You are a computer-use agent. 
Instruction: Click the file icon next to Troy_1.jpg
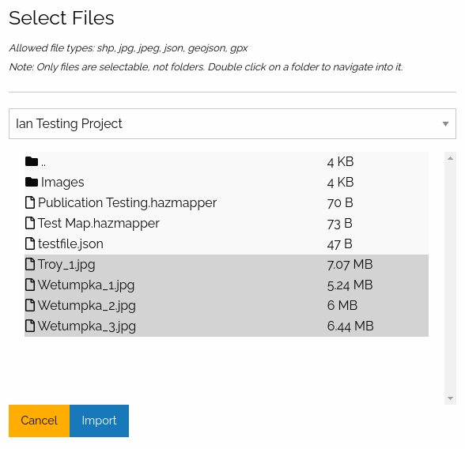click(30, 264)
